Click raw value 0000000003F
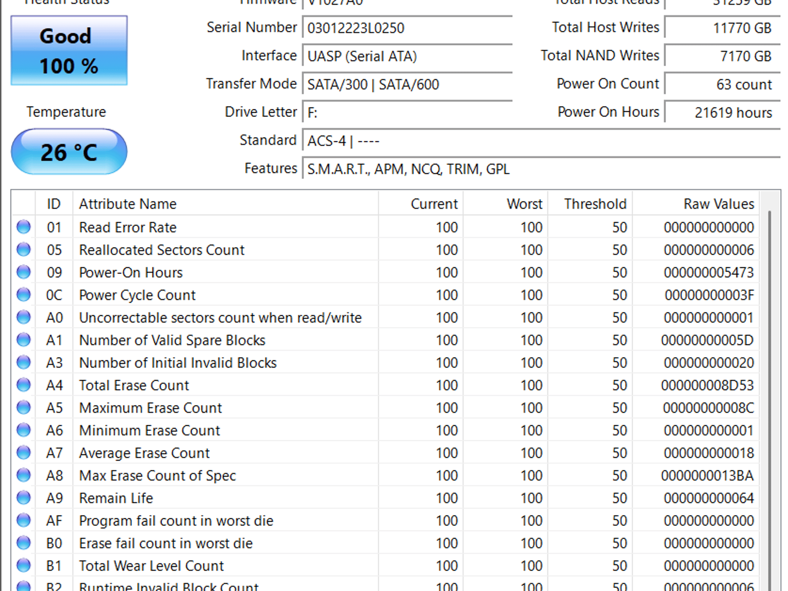This screenshot has width=788, height=591. (709, 295)
